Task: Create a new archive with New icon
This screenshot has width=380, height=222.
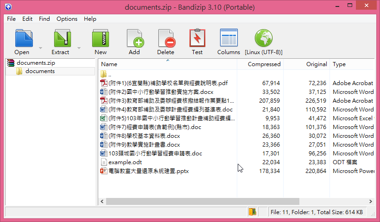Action: tap(101, 38)
